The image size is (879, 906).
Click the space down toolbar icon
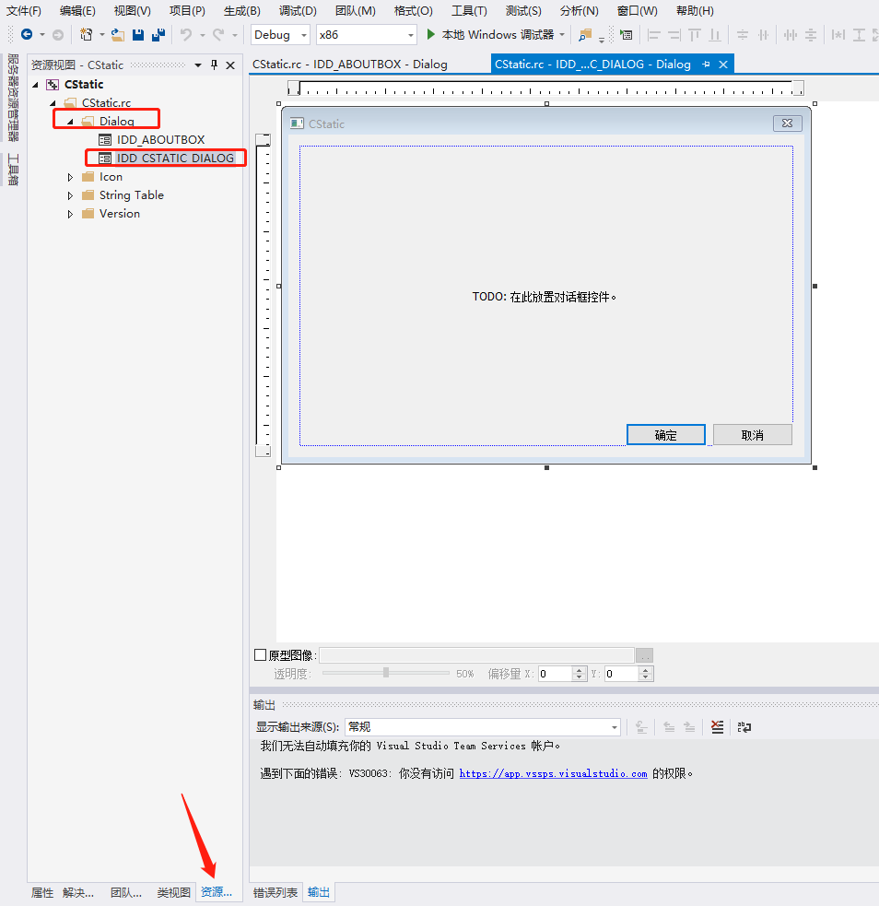811,35
